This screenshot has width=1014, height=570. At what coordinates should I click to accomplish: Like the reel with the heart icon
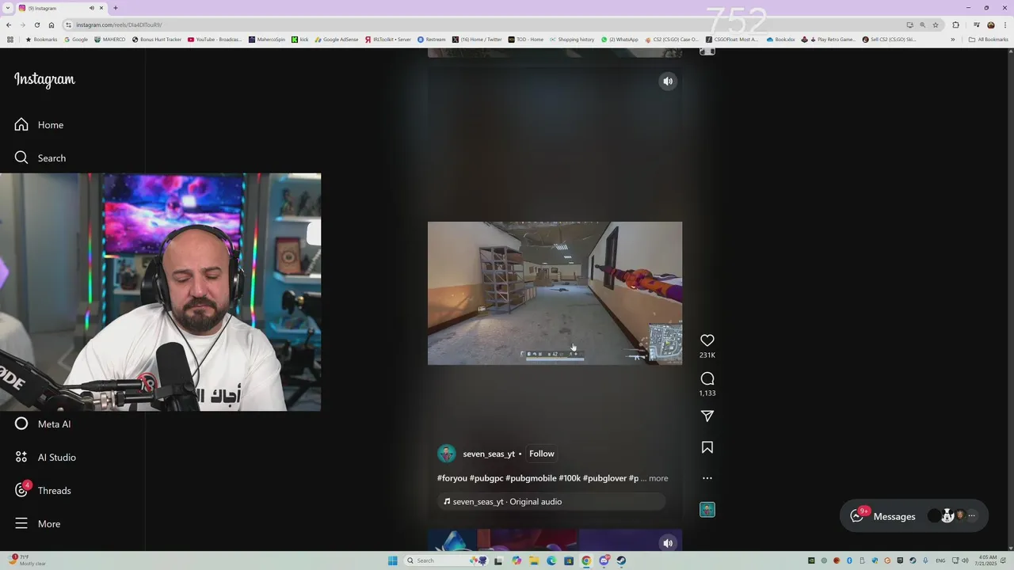click(707, 340)
